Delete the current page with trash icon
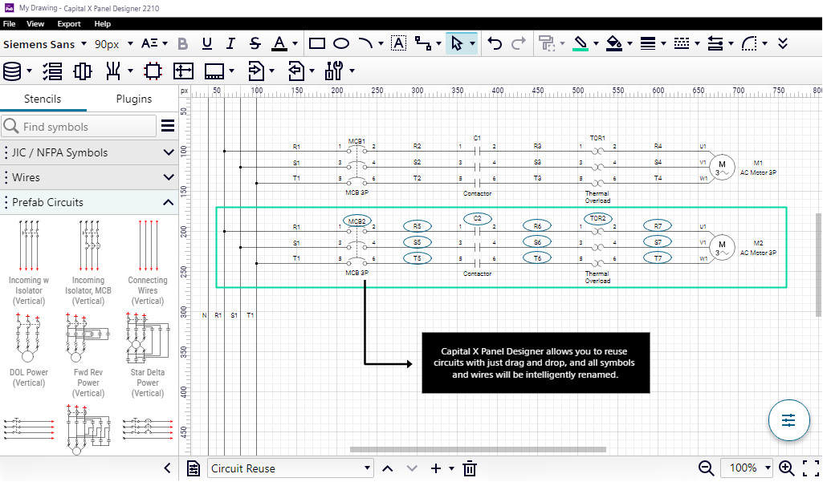Screen dimensions: 823x482 [470, 468]
